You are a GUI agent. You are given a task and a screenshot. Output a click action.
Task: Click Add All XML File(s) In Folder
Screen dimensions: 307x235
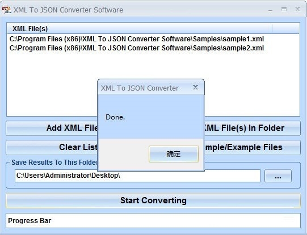pos(253,128)
